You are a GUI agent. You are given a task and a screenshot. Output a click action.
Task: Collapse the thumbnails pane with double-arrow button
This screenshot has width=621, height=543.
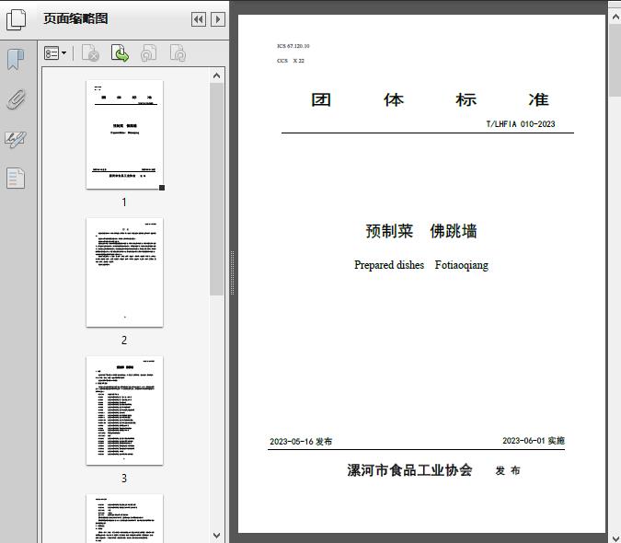coord(198,19)
